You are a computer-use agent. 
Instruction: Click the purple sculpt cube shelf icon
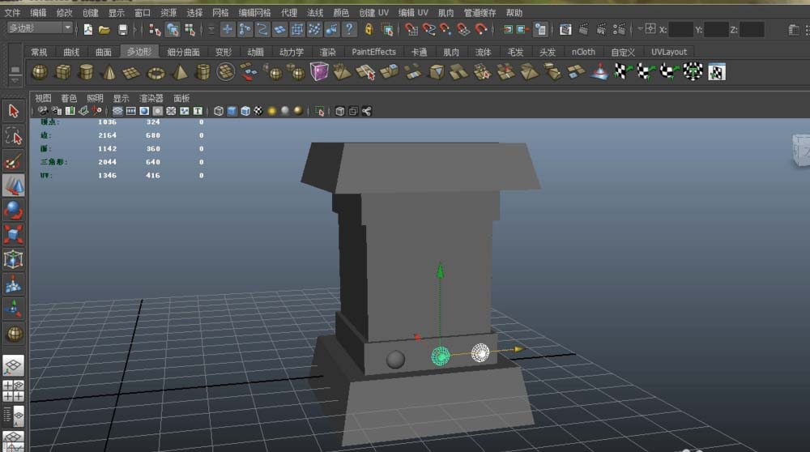click(x=318, y=71)
